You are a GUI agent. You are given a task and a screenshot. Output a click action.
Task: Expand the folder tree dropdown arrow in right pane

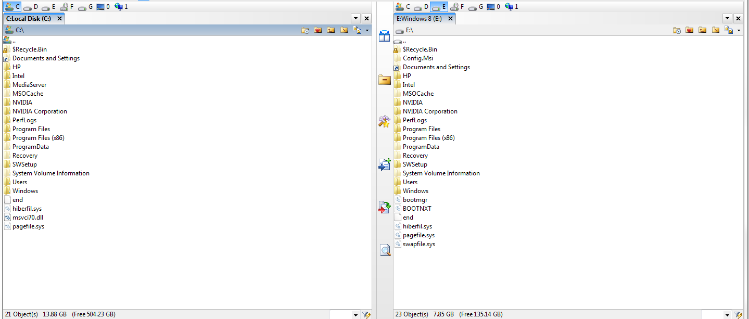click(739, 31)
